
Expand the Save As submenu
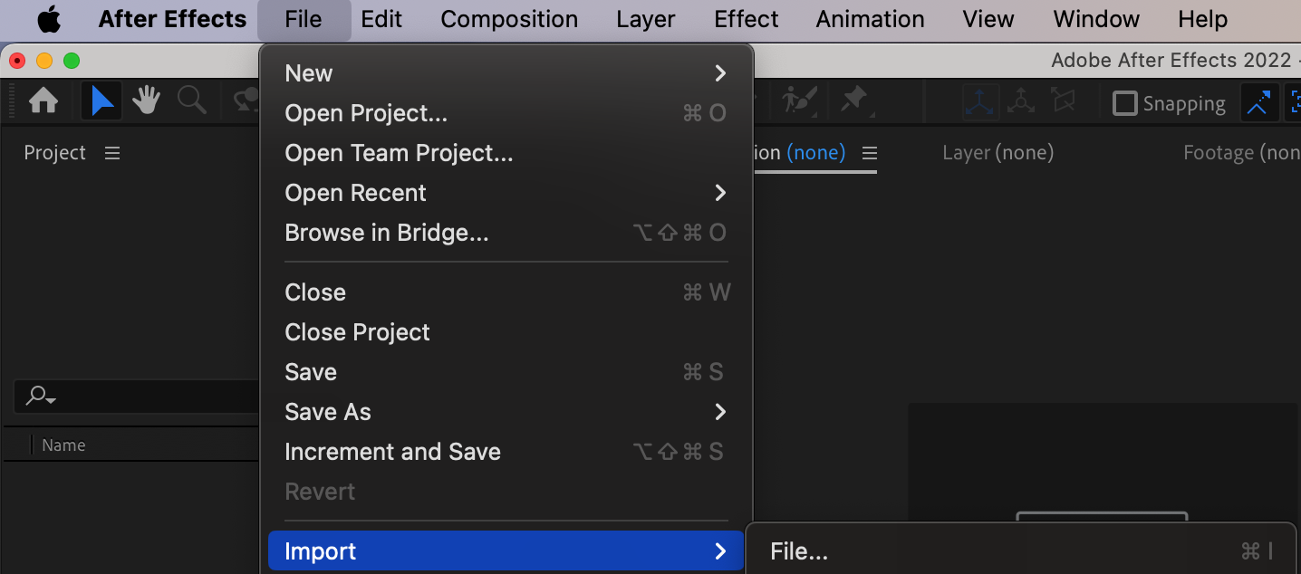click(506, 412)
